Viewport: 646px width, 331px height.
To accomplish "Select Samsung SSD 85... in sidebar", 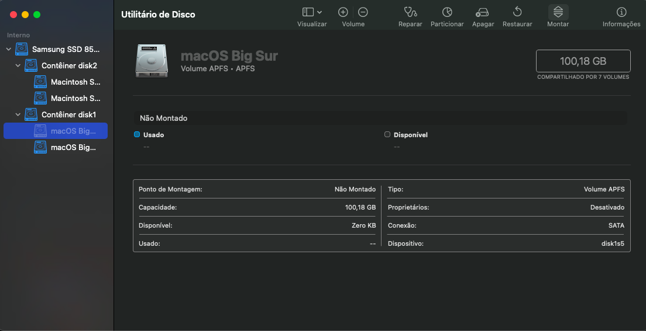I will [x=66, y=50].
